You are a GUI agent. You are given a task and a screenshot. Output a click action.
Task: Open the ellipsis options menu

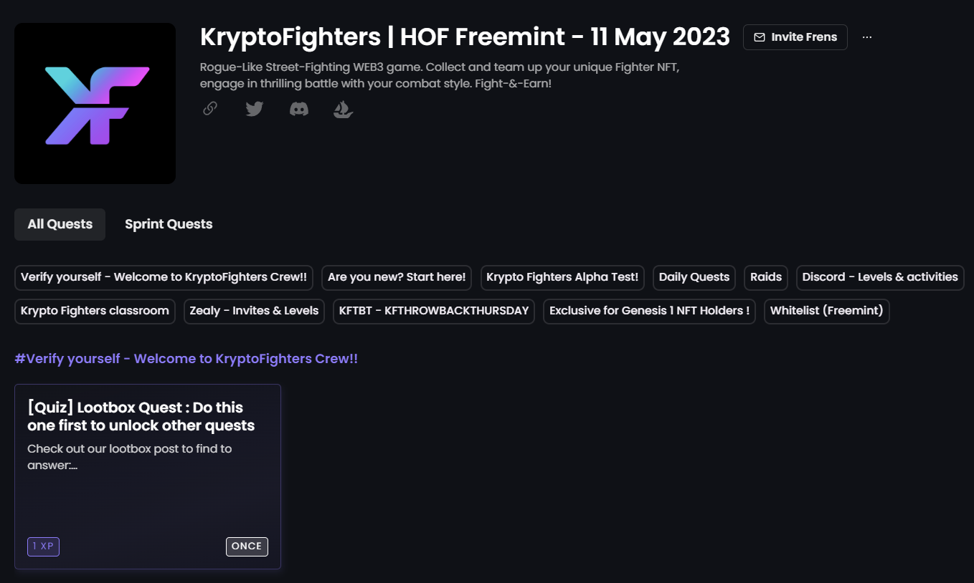point(867,37)
